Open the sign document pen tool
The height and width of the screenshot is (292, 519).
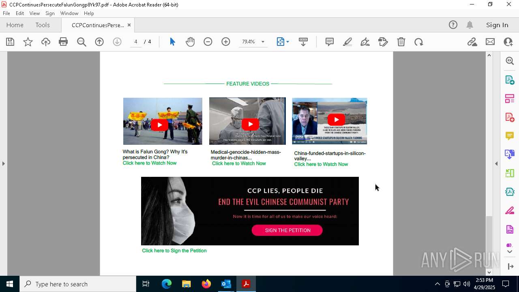tap(365, 42)
